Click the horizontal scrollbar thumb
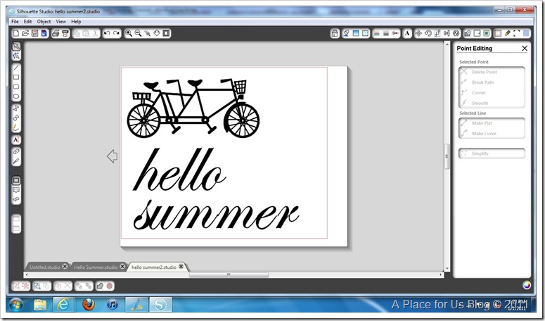This screenshot has width=545, height=321. pyautogui.click(x=229, y=275)
